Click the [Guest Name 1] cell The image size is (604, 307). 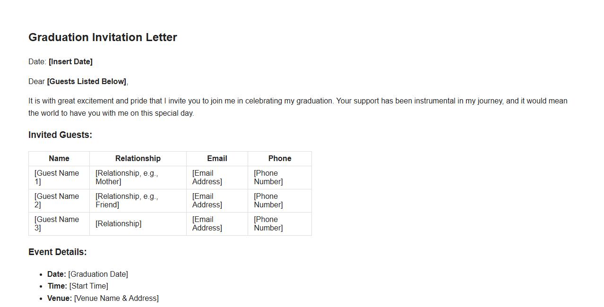pyautogui.click(x=57, y=178)
